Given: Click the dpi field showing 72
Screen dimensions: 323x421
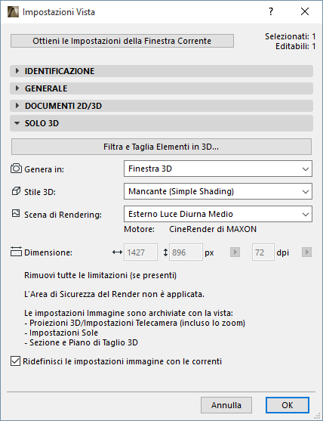Looking at the screenshot, I should click(x=263, y=252).
